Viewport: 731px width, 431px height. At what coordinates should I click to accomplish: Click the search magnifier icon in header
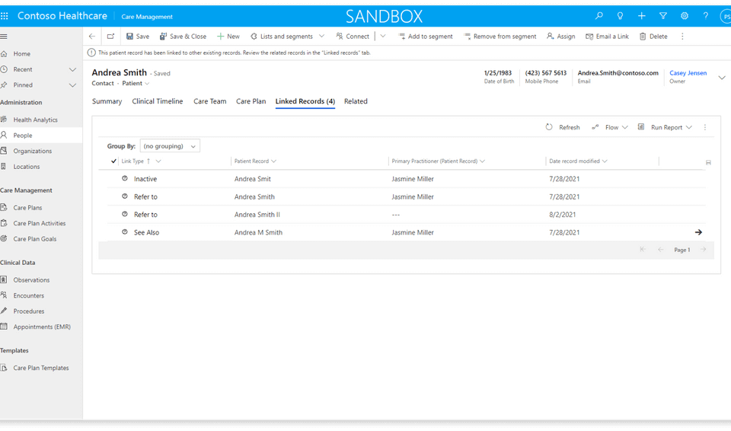[x=599, y=16]
